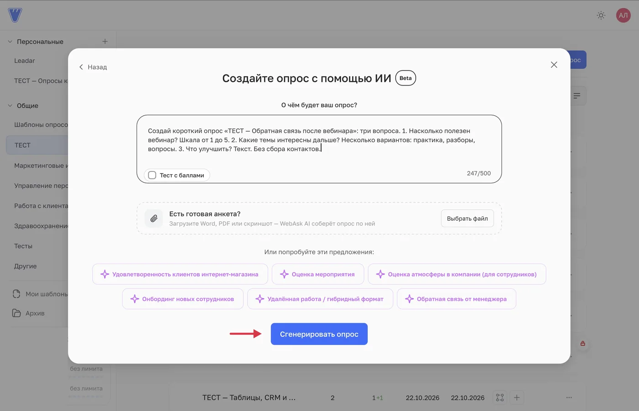This screenshot has width=639, height=411.
Task: Select Обратная связь от менеджера suggestion
Action: tap(456, 299)
